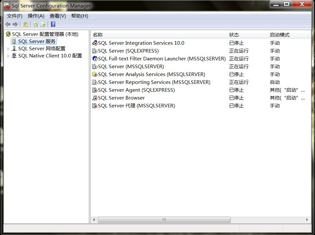This screenshot has width=315, height=235.
Task: Open the 查看(V) menu
Action: point(58,16)
